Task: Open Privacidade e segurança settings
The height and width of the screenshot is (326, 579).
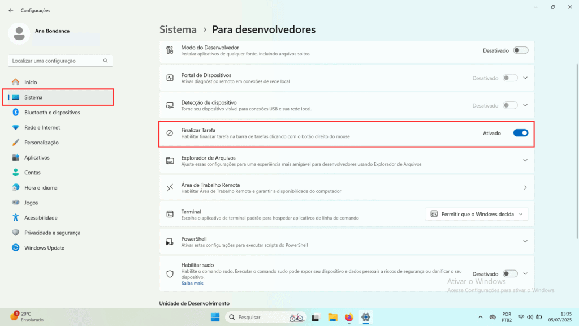Action: [x=60, y=233]
